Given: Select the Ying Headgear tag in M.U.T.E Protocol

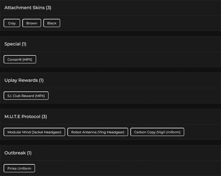Looking at the screenshot, I should [x=98, y=132].
